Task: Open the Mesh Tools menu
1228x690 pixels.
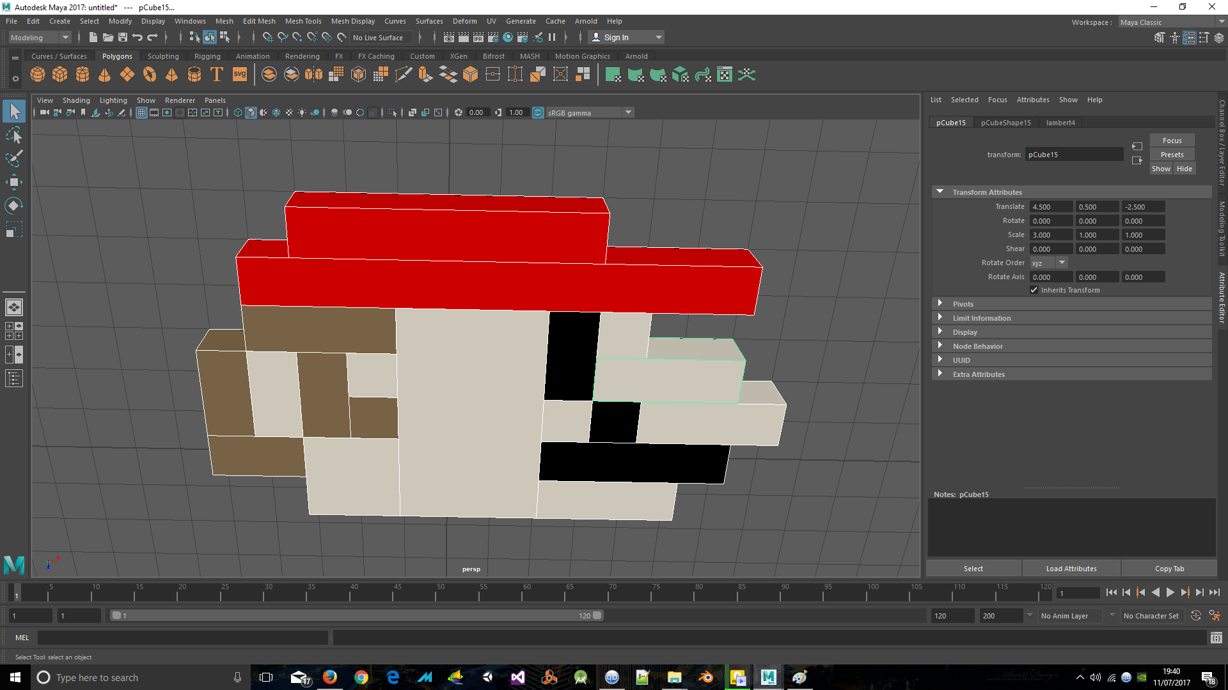Action: tap(303, 21)
